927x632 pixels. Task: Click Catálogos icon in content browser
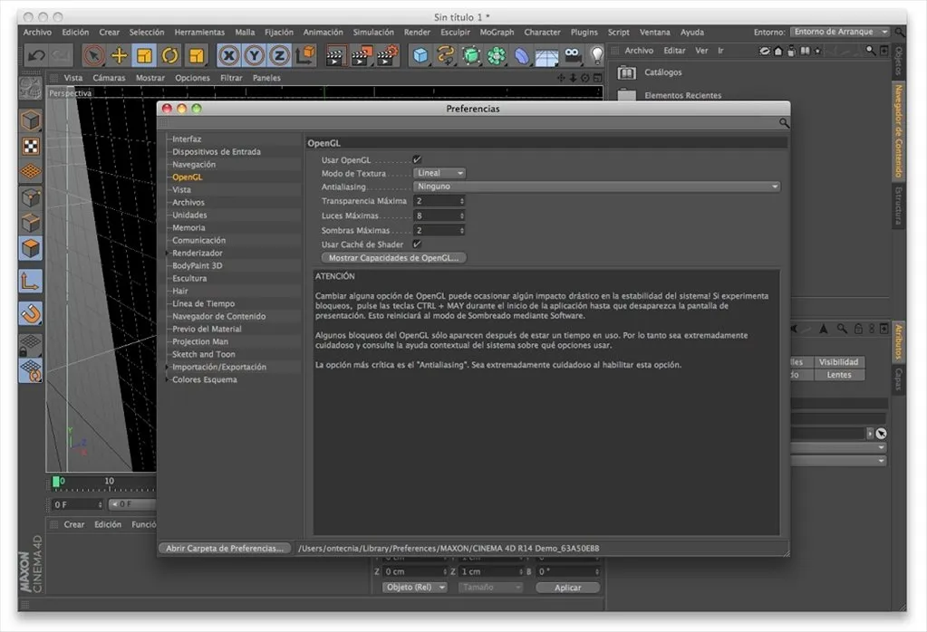click(x=627, y=72)
